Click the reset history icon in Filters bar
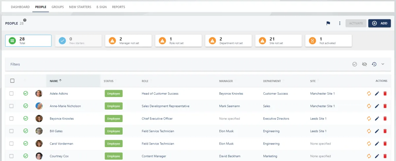Image resolution: width=396 pixels, height=161 pixels. click(x=374, y=64)
